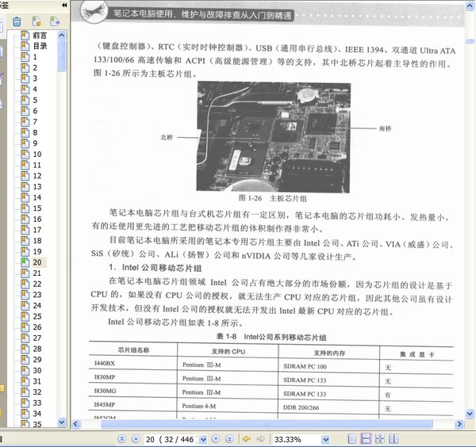Click the horizontal scrollbar thumb

(x=267, y=424)
